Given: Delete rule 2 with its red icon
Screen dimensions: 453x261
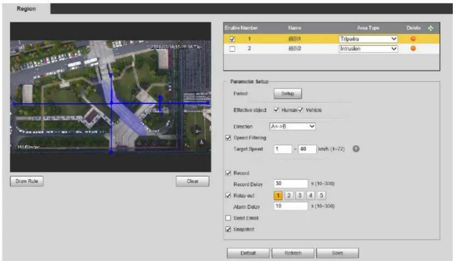Looking at the screenshot, I should pyautogui.click(x=413, y=48).
